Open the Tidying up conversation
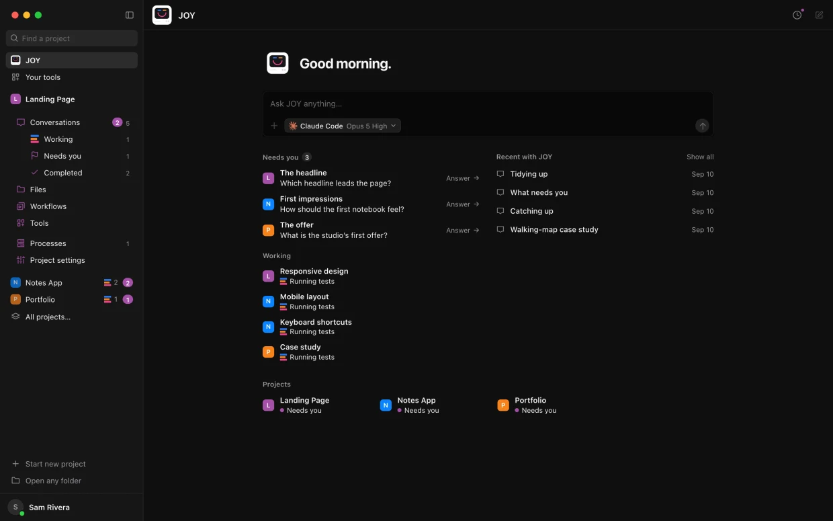 [605, 174]
